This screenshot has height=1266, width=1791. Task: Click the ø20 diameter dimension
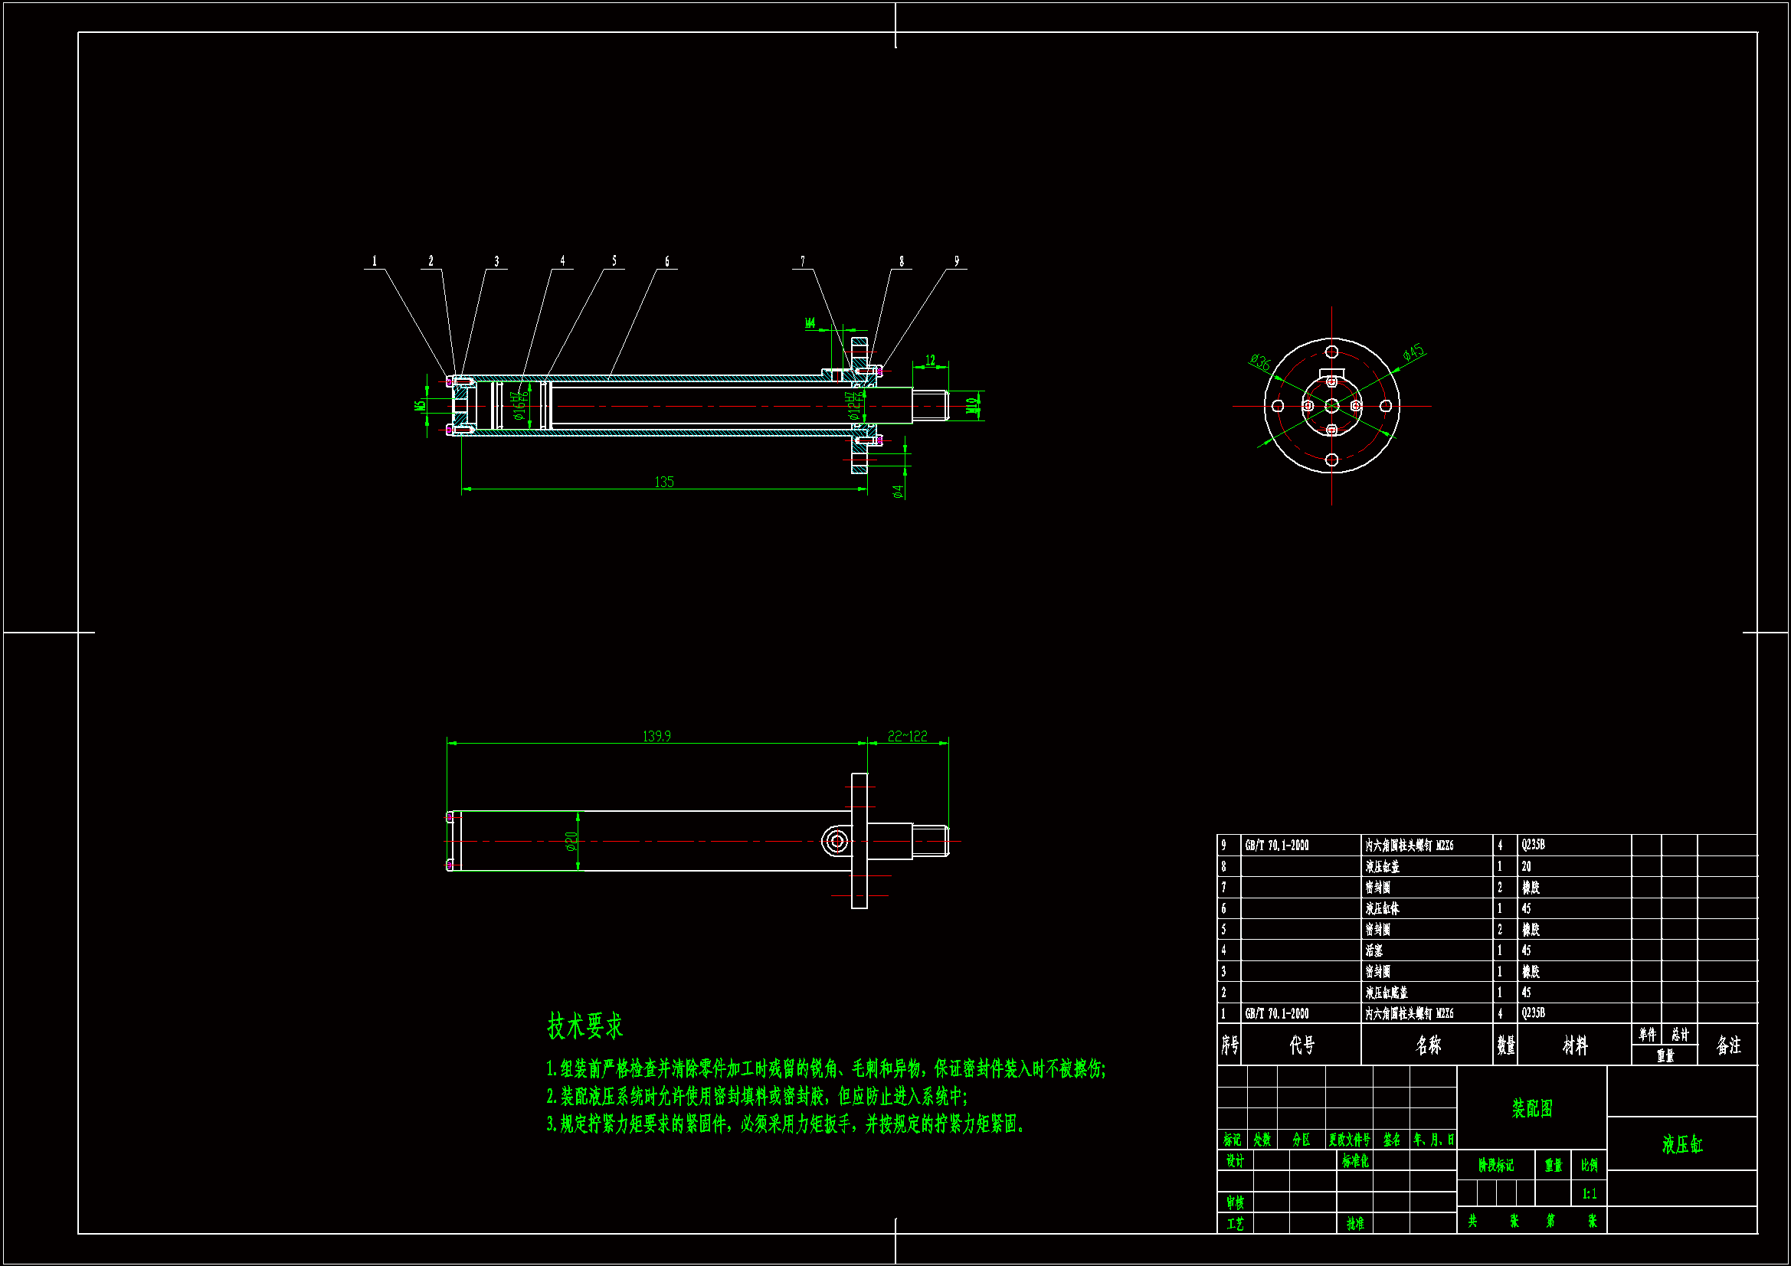[571, 841]
